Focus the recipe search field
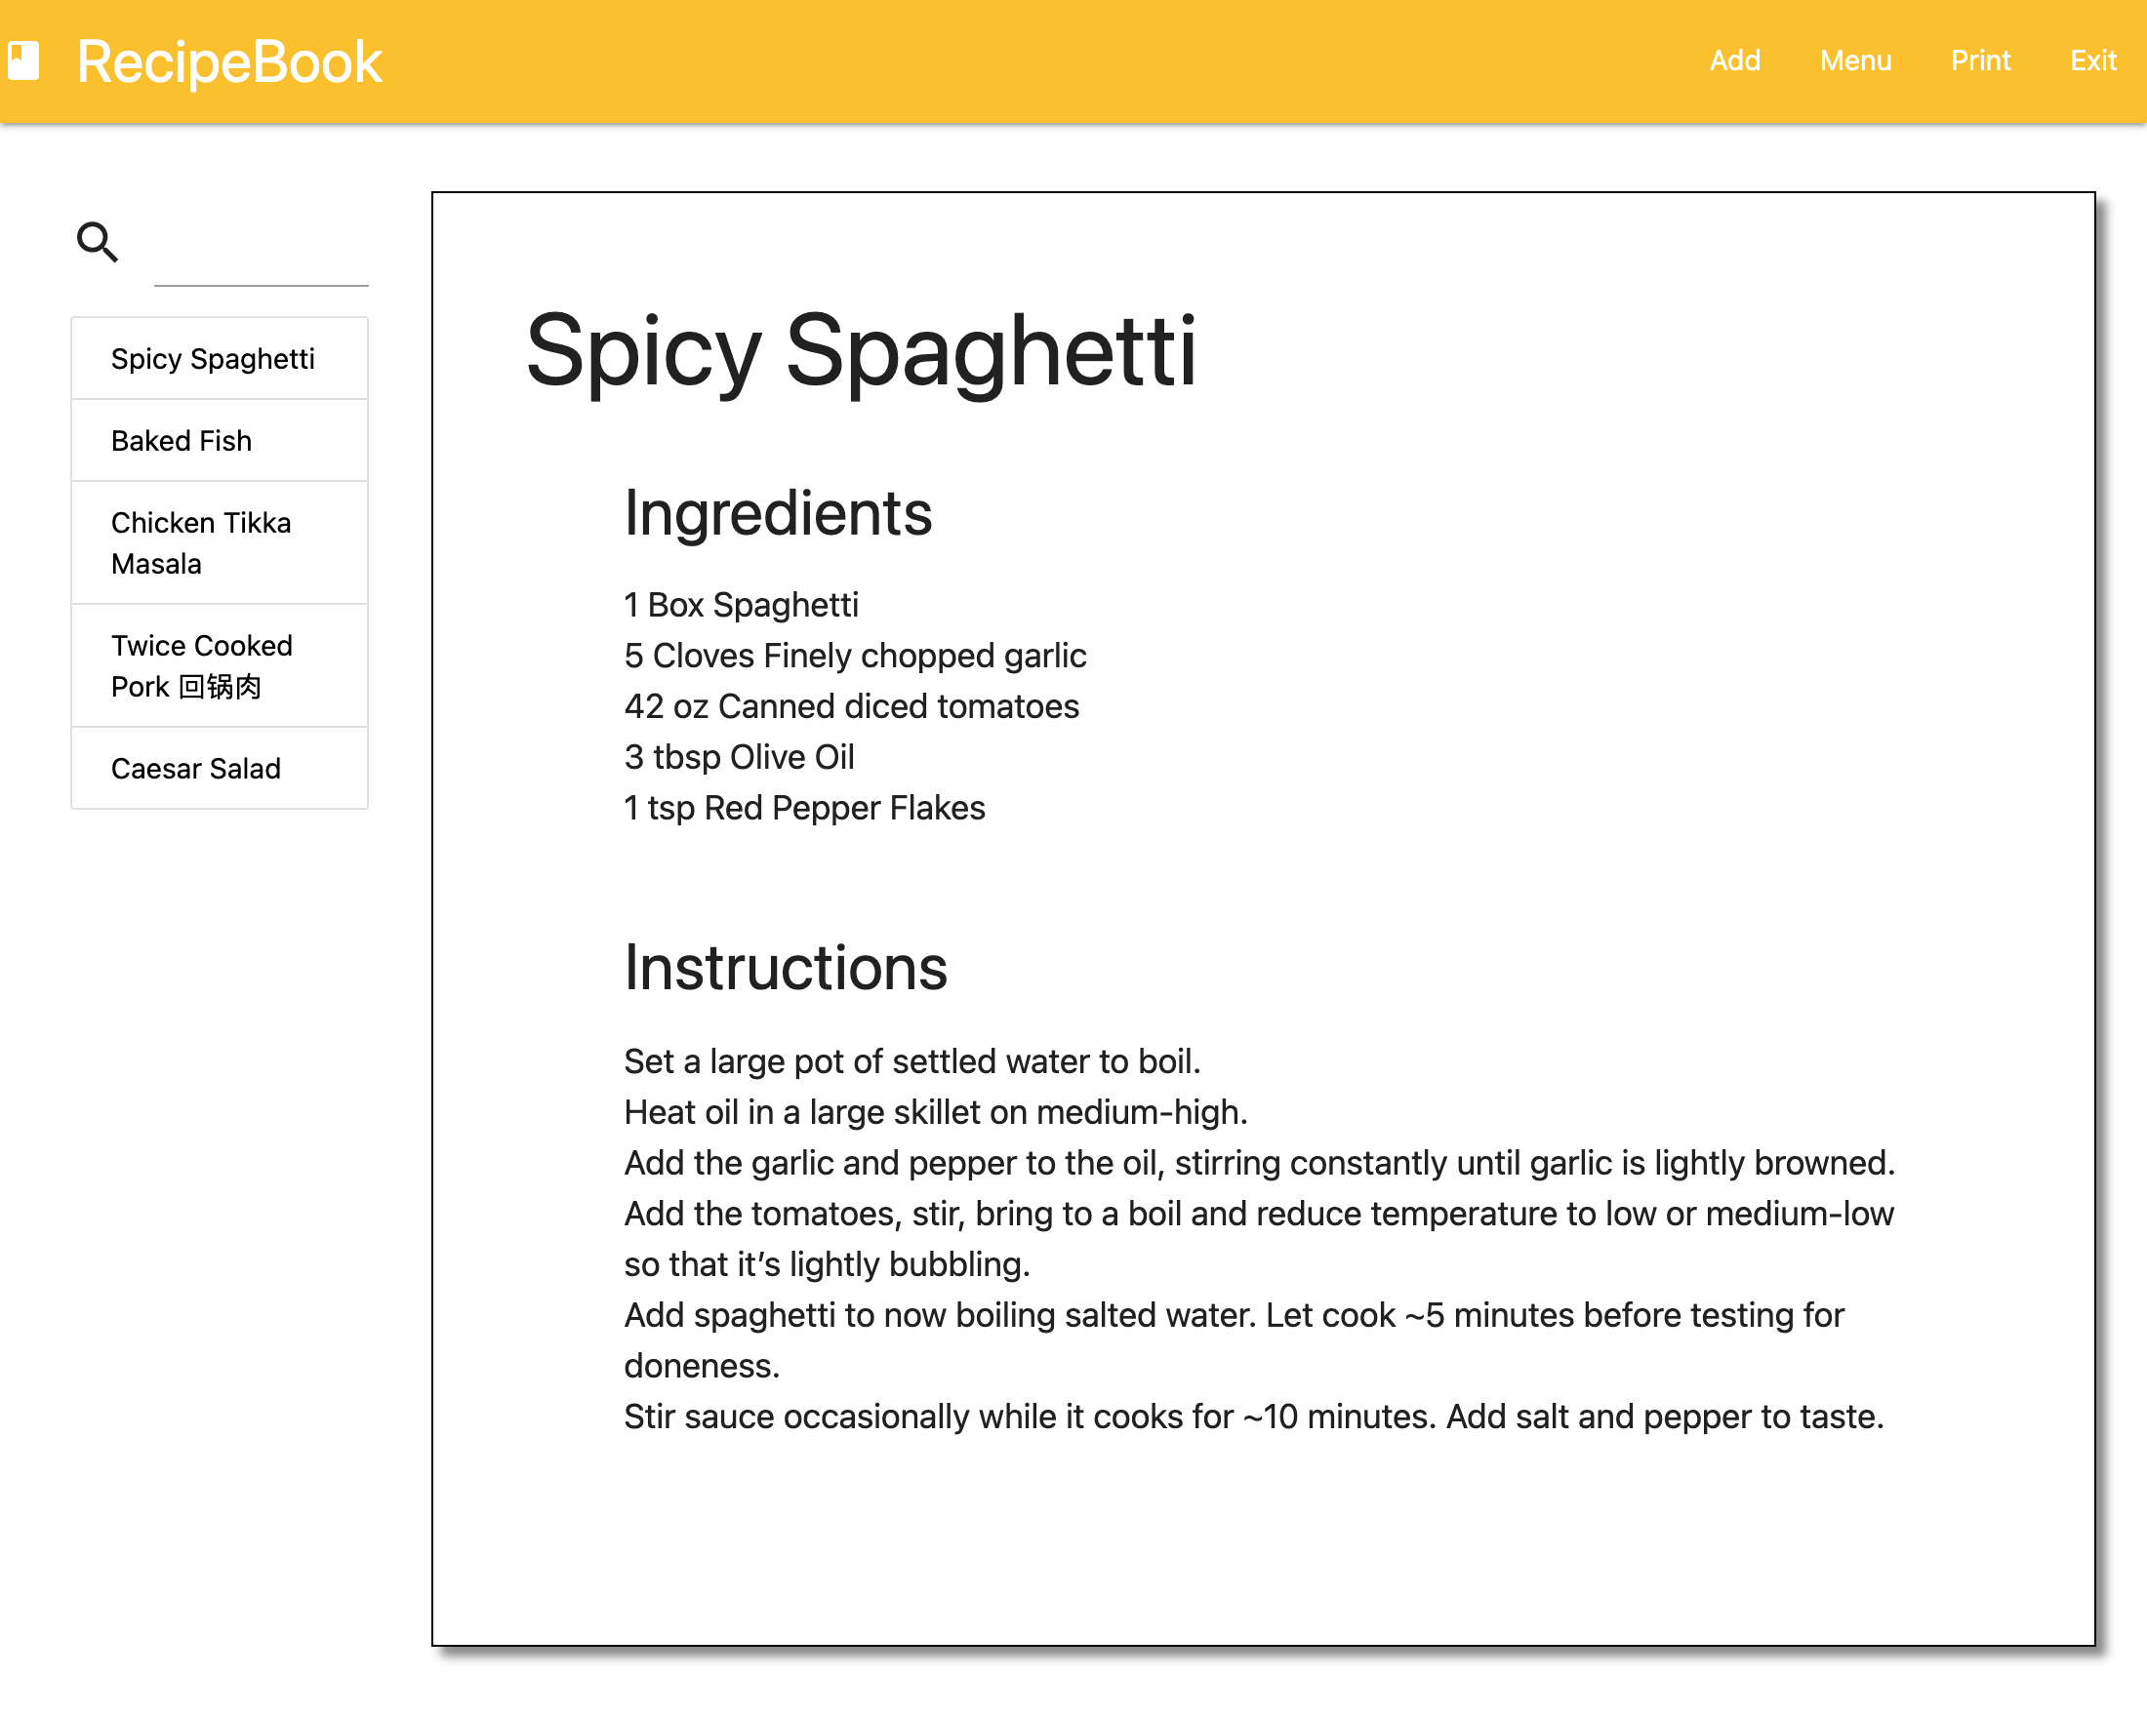Screen dimensions: 2147x1717 point(261,256)
